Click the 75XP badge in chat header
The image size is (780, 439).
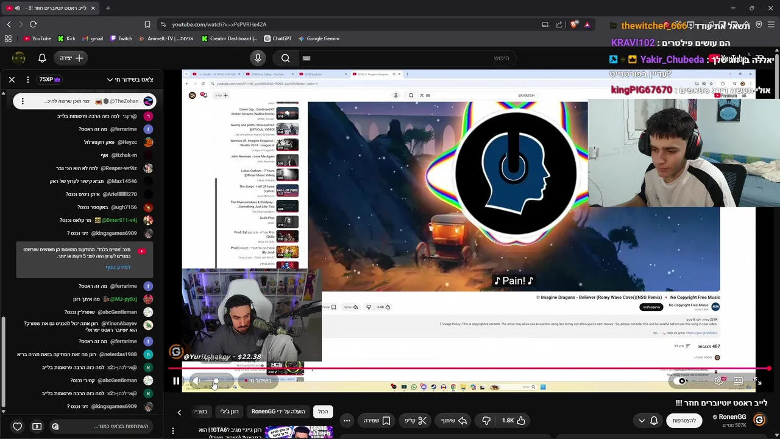pyautogui.click(x=50, y=79)
